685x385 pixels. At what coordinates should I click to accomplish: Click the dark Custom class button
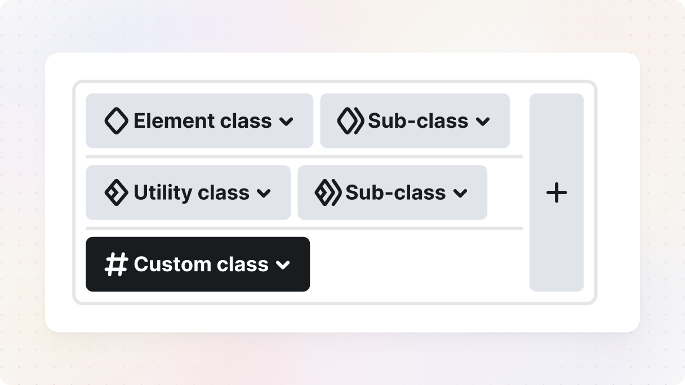click(x=198, y=264)
